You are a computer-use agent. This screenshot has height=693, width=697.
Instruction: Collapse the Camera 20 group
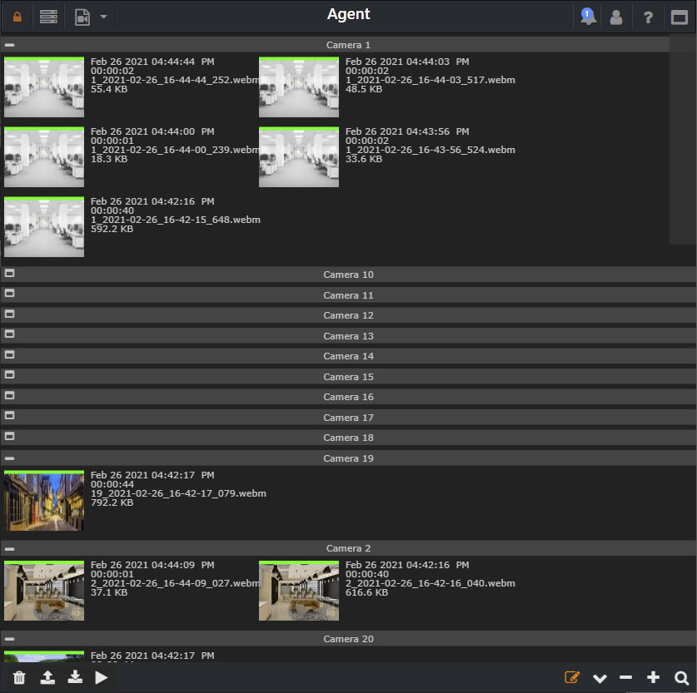tap(10, 639)
